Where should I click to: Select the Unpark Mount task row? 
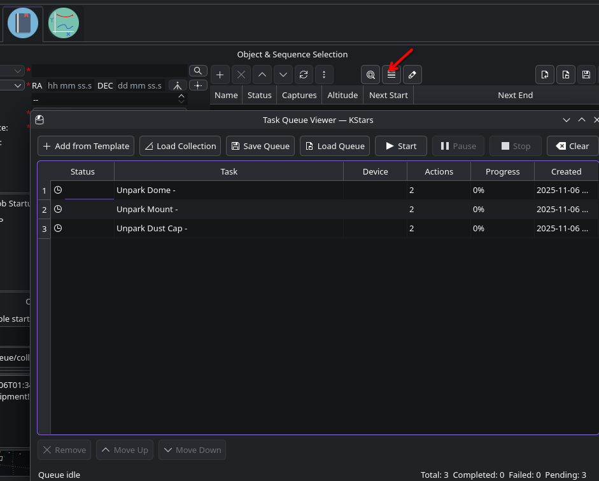coord(229,209)
